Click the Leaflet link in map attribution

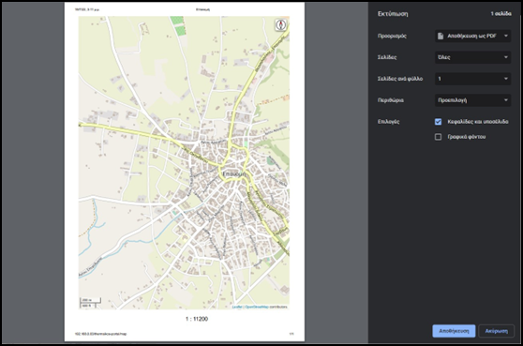pyautogui.click(x=237, y=307)
